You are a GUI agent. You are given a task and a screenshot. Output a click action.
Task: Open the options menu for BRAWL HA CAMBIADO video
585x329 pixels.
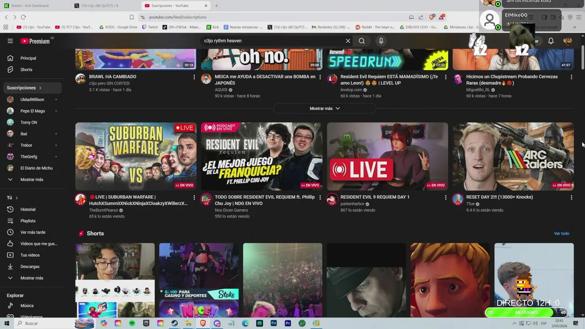click(x=194, y=77)
